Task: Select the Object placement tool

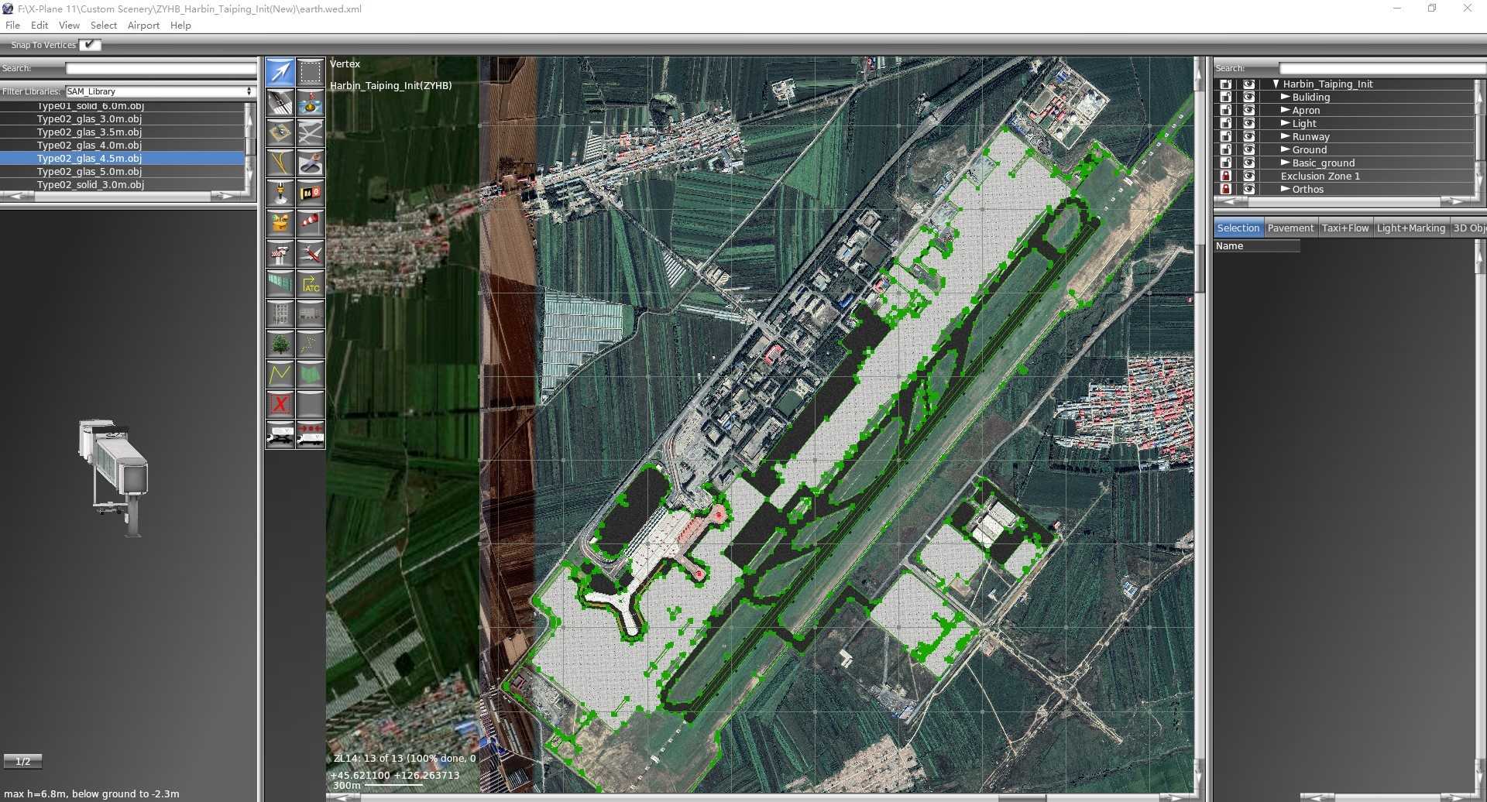Action: [x=310, y=314]
